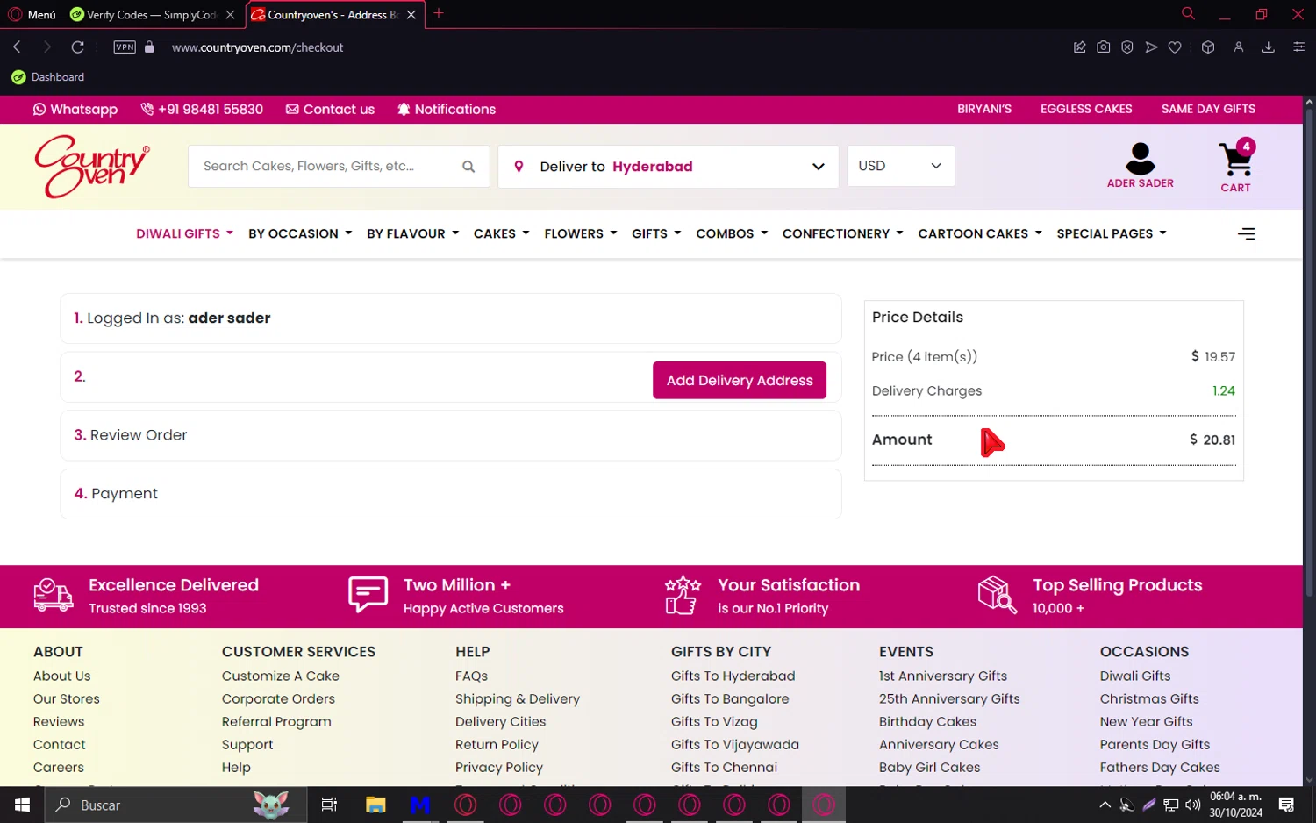The width and height of the screenshot is (1316, 823).
Task: Open the Diwali Gifts footer link
Action: coord(1134,676)
